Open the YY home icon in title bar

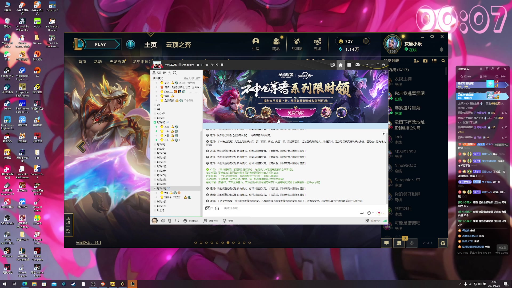(x=341, y=65)
